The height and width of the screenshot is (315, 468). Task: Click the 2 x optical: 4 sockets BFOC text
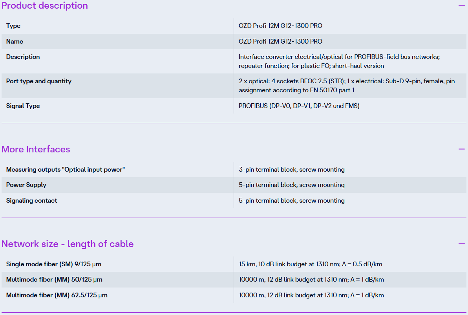(x=347, y=86)
